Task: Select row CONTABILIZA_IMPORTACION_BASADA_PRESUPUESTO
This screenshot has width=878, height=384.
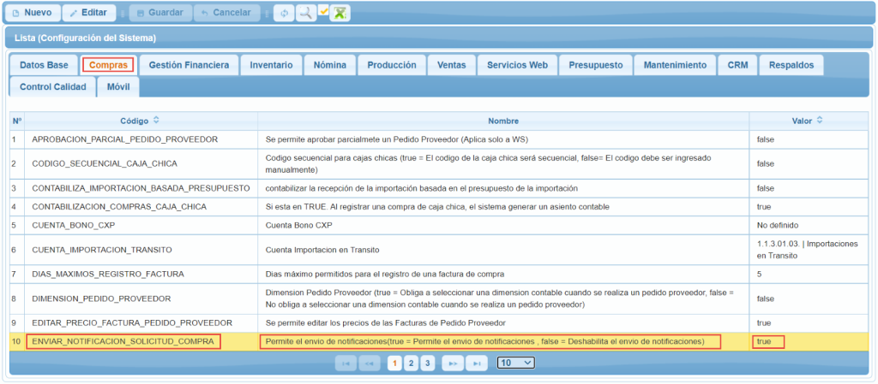Action: (x=440, y=188)
